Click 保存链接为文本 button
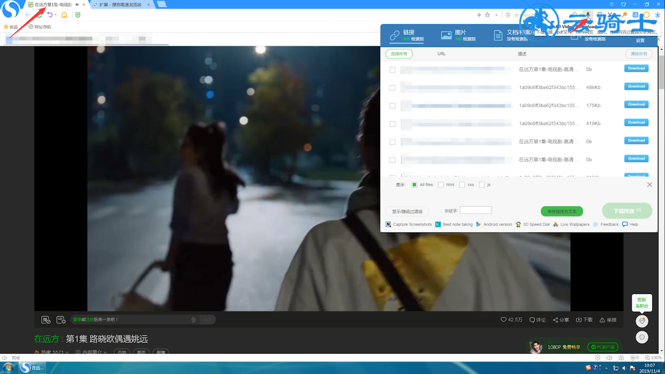This screenshot has height=374, width=665. [562, 211]
